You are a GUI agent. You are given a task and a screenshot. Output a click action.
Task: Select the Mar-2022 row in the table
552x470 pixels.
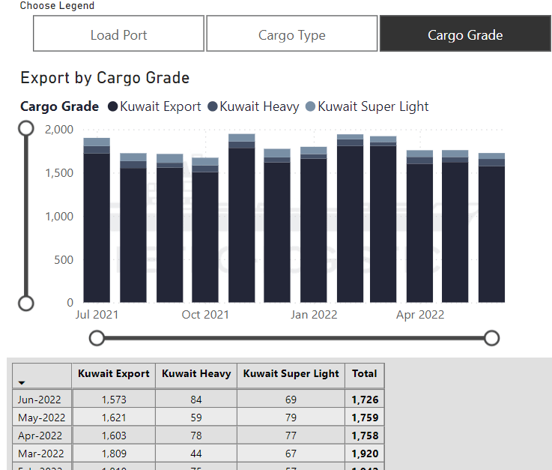42,454
